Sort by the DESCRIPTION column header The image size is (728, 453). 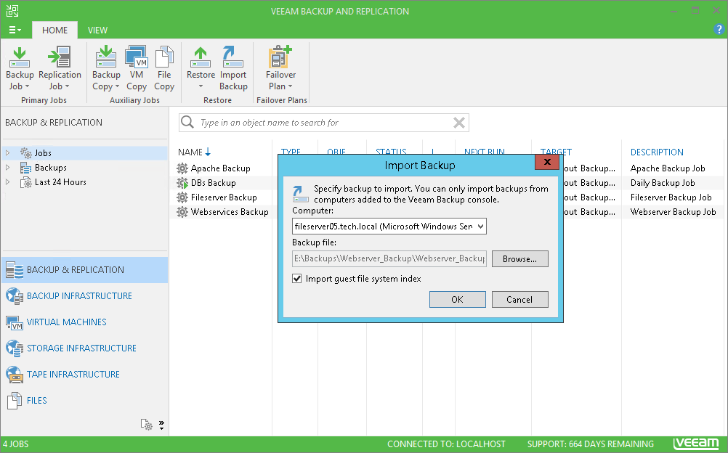(657, 152)
